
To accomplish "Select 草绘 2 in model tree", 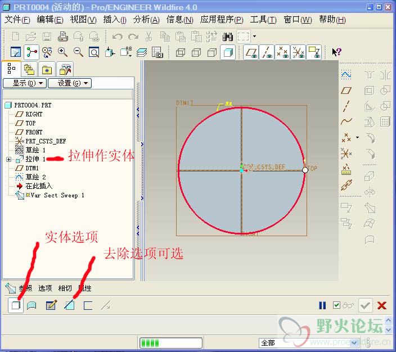I will pos(35,177).
